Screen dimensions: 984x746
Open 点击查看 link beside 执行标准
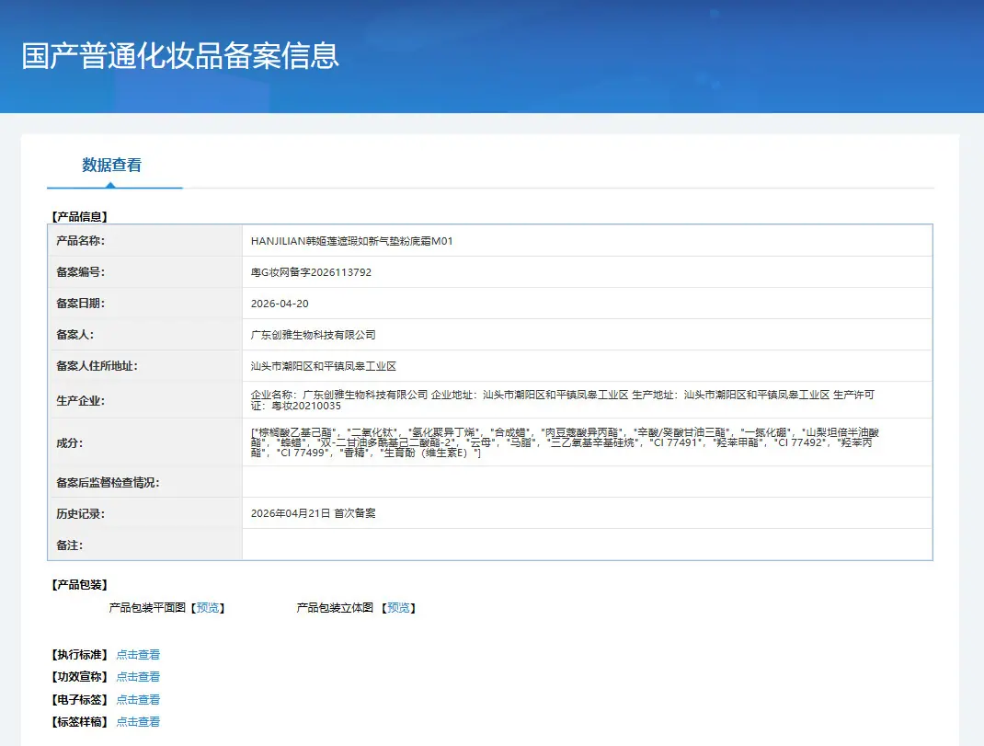click(x=138, y=655)
